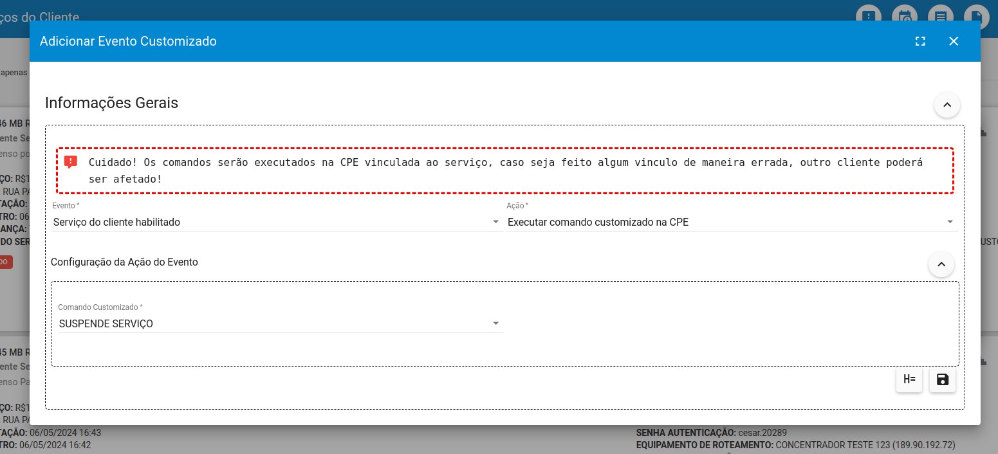Screen dimensions: 998x454
Task: Open the Comando Customizado dropdown
Action: click(x=281, y=323)
